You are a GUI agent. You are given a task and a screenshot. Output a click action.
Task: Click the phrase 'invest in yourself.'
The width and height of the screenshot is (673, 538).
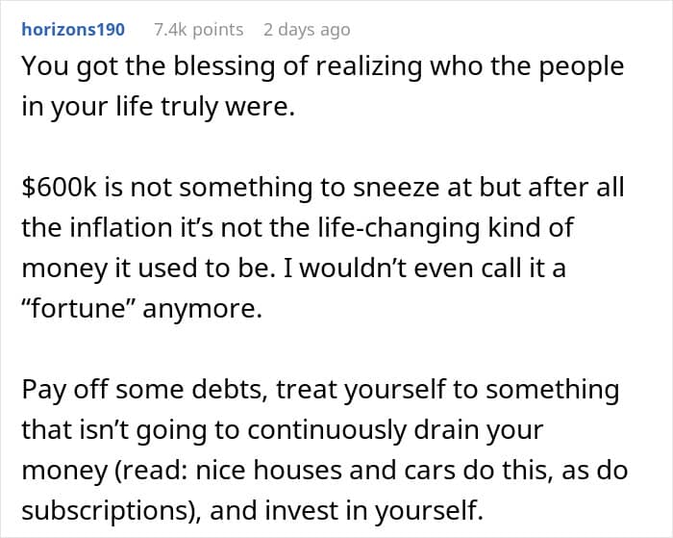(x=374, y=511)
